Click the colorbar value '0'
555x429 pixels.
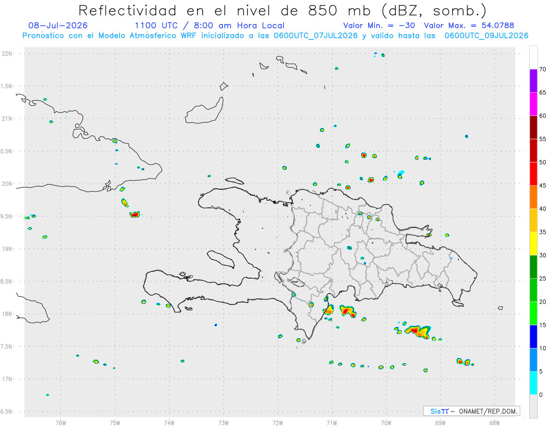coord(541,395)
